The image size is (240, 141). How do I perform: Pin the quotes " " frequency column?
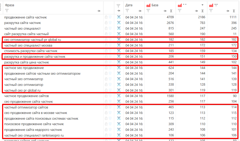[196, 11]
